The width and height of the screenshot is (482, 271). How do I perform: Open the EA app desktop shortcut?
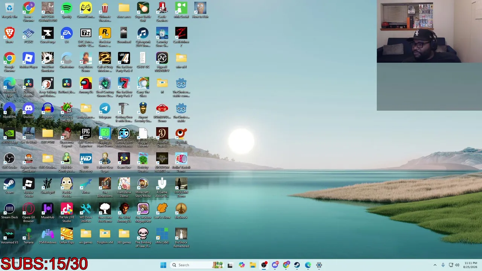click(67, 35)
